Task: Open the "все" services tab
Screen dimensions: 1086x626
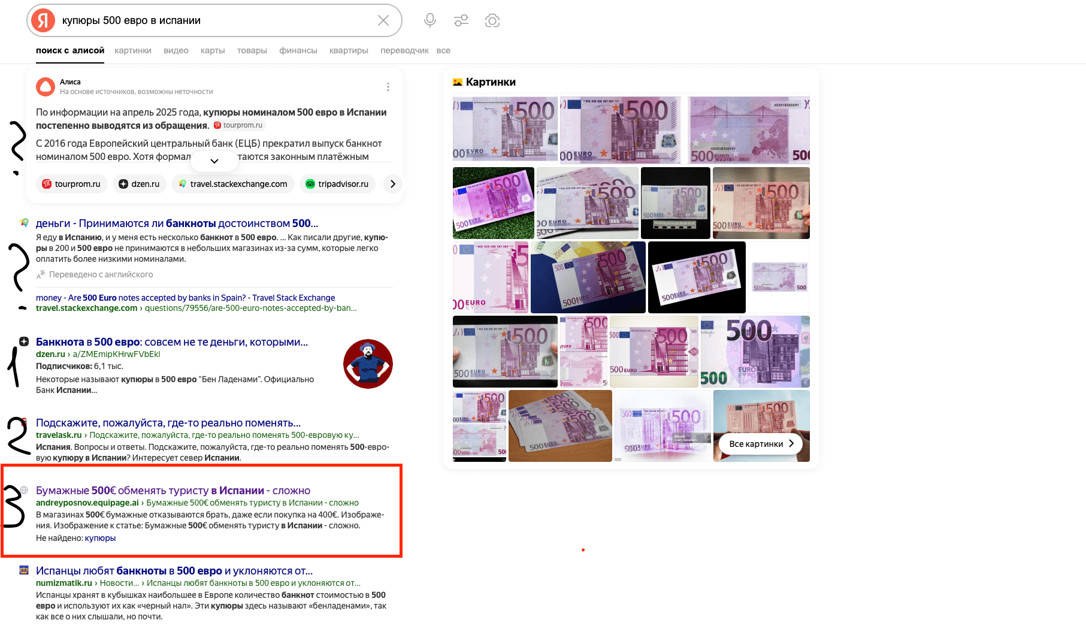Action: pyautogui.click(x=443, y=50)
